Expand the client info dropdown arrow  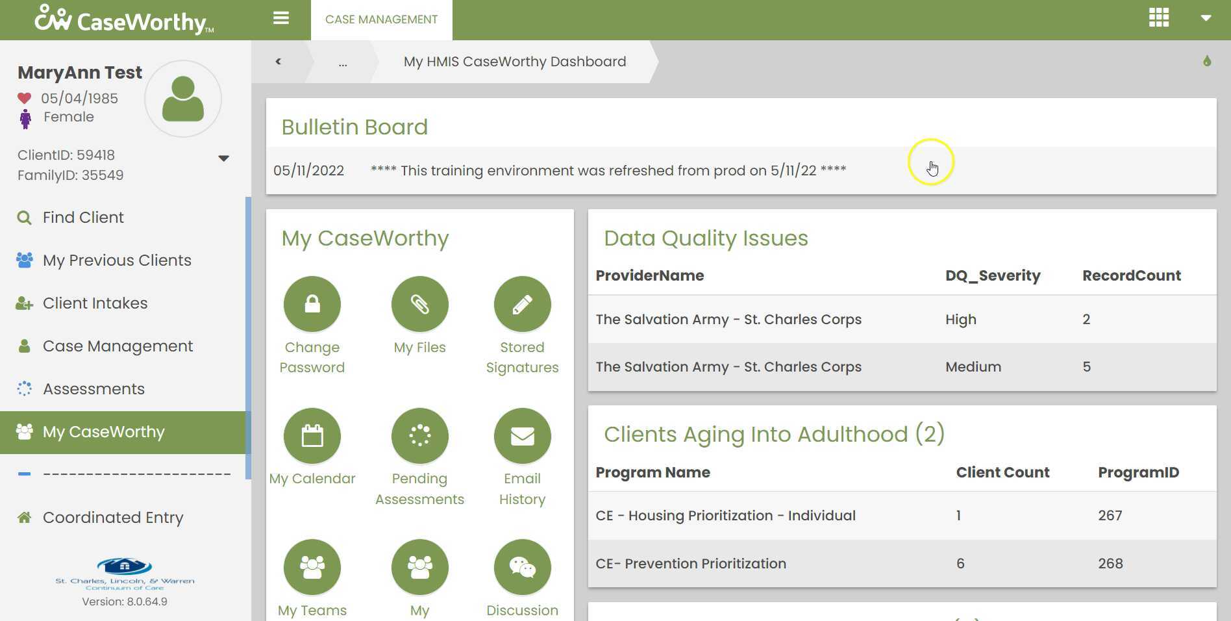pyautogui.click(x=223, y=158)
